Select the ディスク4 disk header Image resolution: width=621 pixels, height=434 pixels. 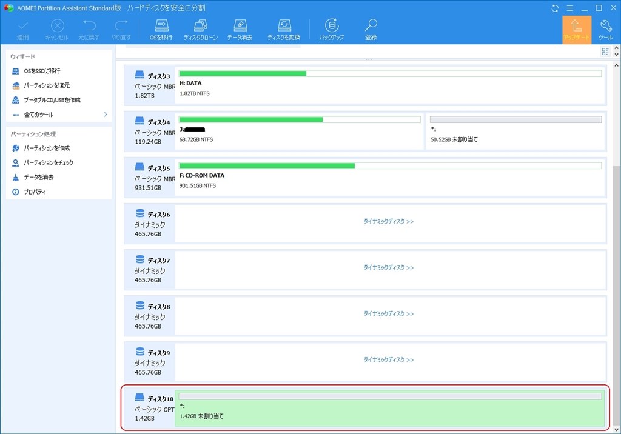(150, 132)
